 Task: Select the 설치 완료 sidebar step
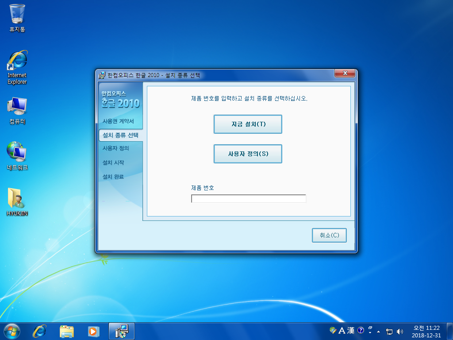click(x=113, y=177)
